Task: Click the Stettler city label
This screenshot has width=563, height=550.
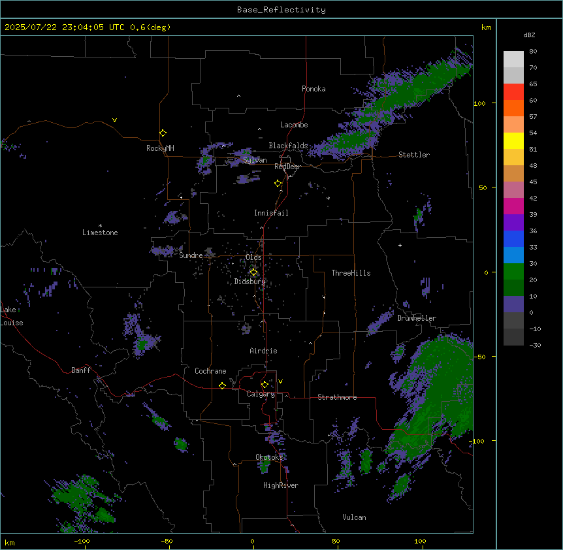Action: [x=414, y=155]
